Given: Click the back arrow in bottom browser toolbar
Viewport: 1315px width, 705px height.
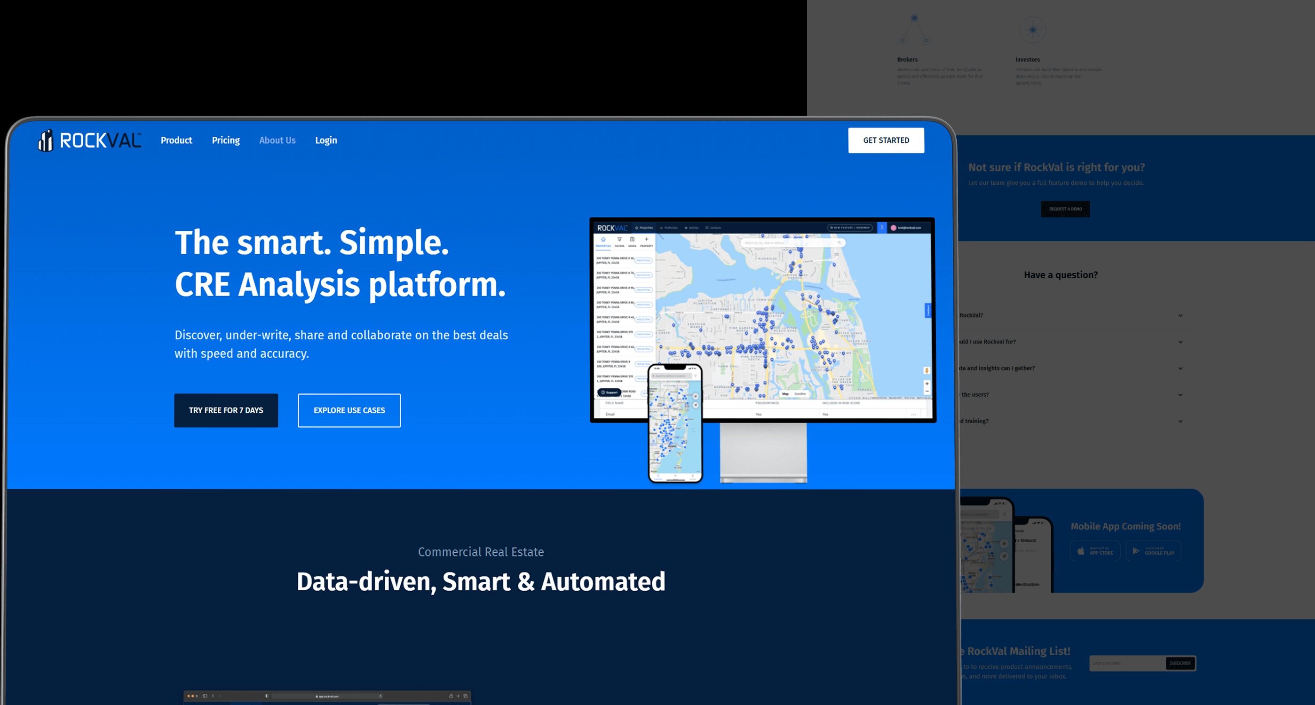Looking at the screenshot, I should pos(214,697).
